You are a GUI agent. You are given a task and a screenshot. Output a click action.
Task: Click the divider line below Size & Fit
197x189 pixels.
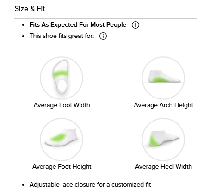(105, 18)
